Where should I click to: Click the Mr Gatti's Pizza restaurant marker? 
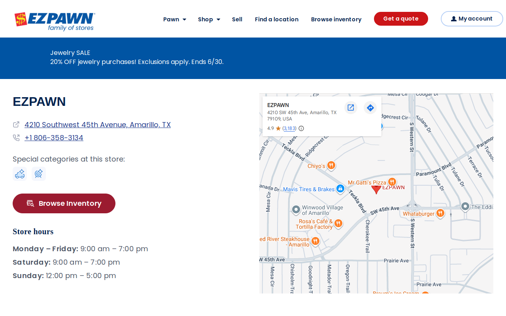(392, 182)
